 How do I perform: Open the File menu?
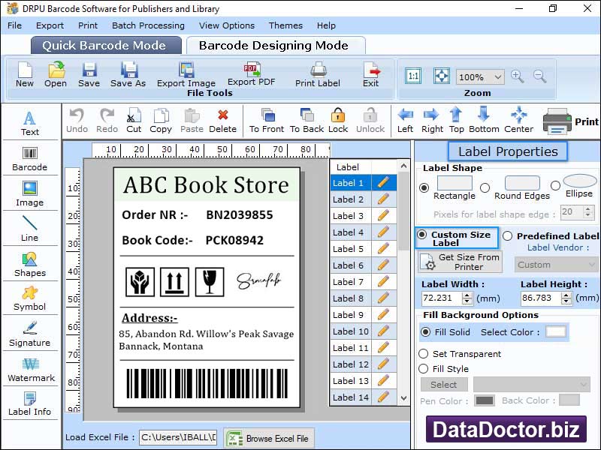pyautogui.click(x=14, y=25)
